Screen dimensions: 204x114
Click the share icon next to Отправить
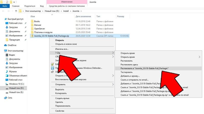coord(53,72)
